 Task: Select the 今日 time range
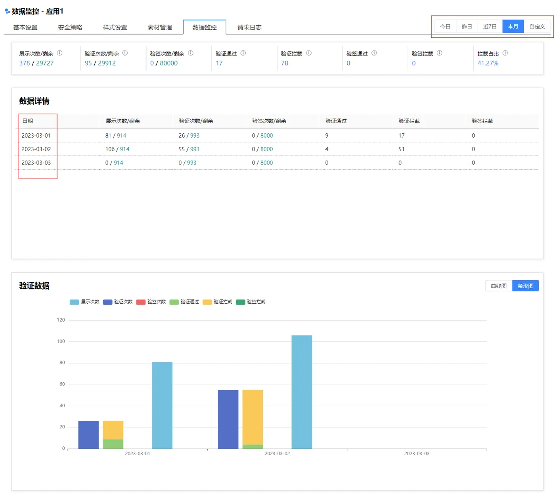(446, 27)
